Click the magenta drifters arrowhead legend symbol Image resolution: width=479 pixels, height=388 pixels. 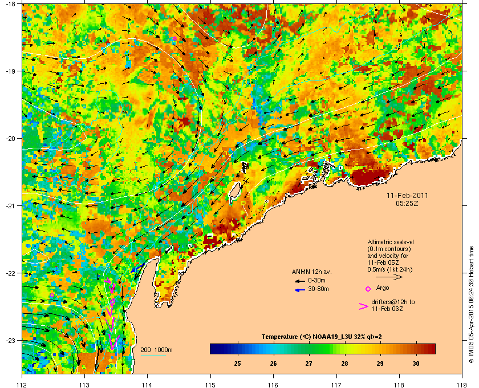(364, 306)
